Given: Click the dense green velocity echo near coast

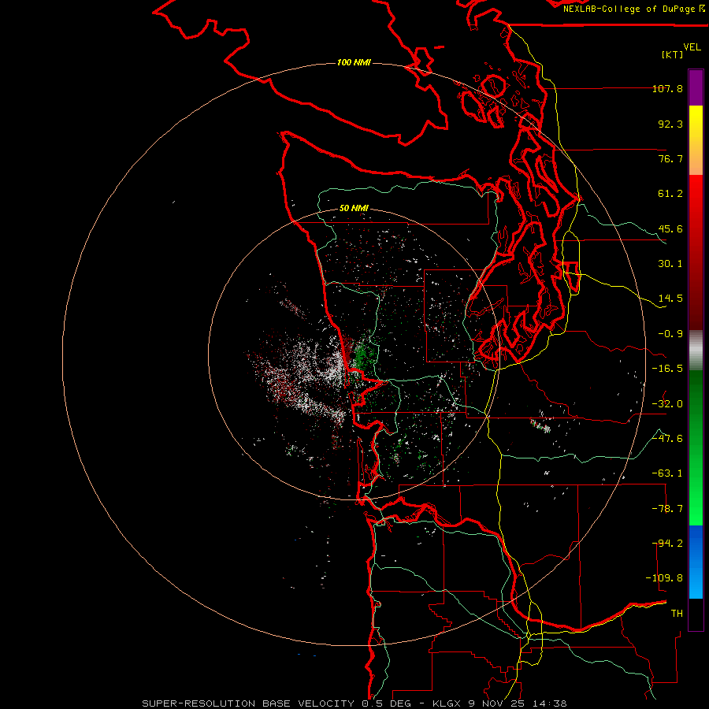Looking at the screenshot, I should [x=362, y=354].
